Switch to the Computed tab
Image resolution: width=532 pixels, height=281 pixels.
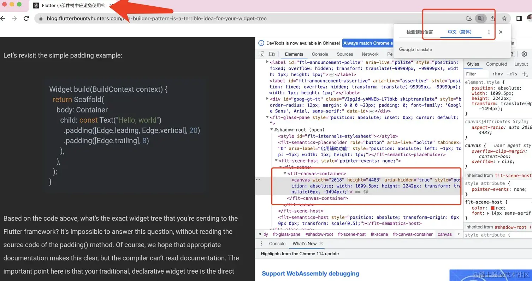click(x=497, y=64)
